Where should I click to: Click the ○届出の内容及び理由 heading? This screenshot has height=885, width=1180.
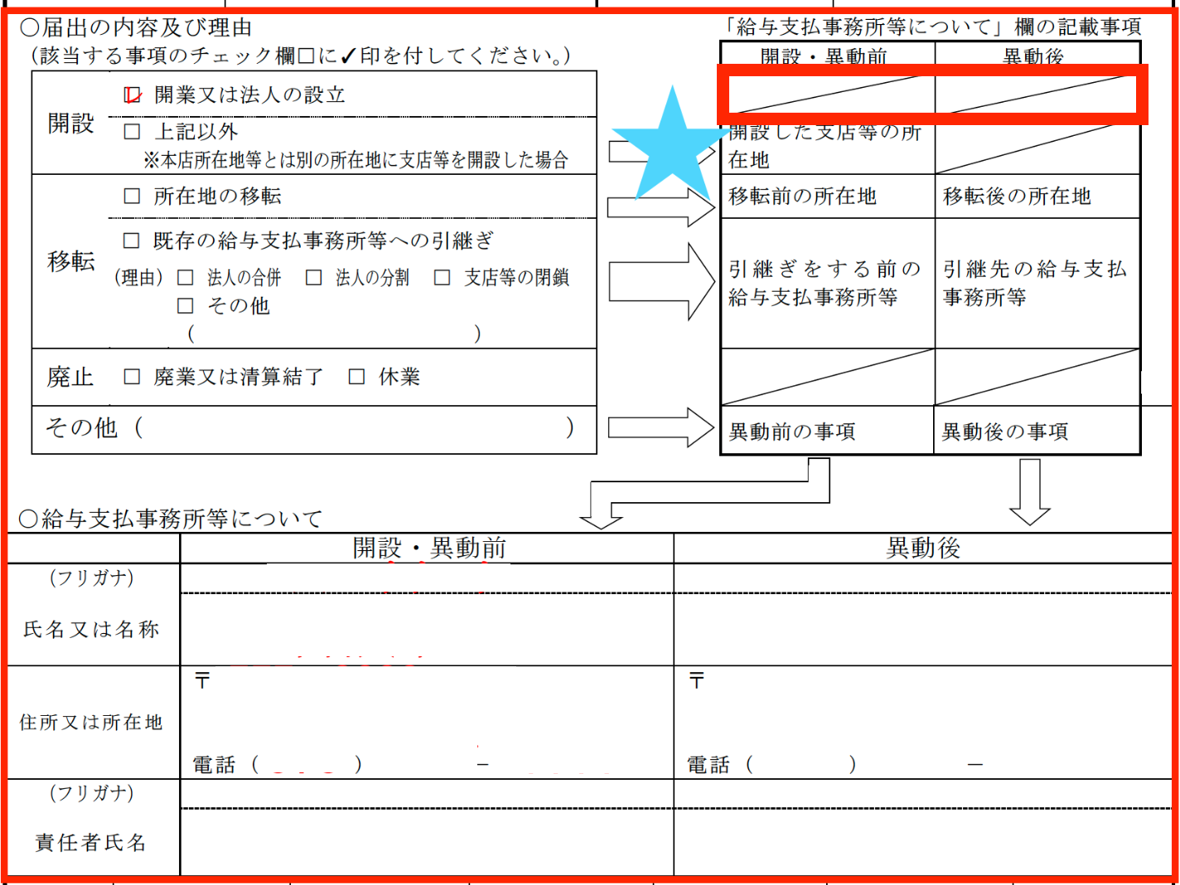tap(136, 27)
